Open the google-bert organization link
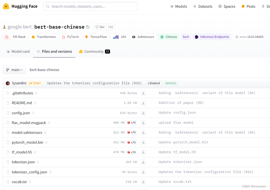 pos(20,27)
